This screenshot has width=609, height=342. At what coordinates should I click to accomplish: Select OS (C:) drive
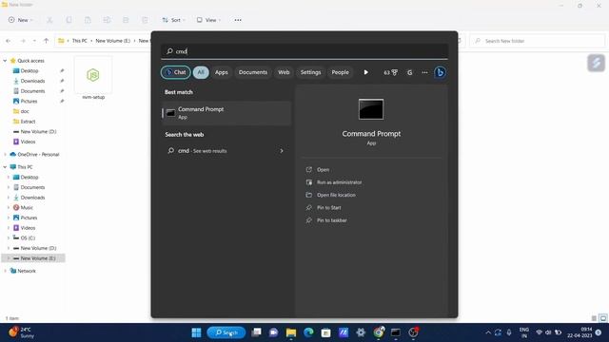coord(28,237)
